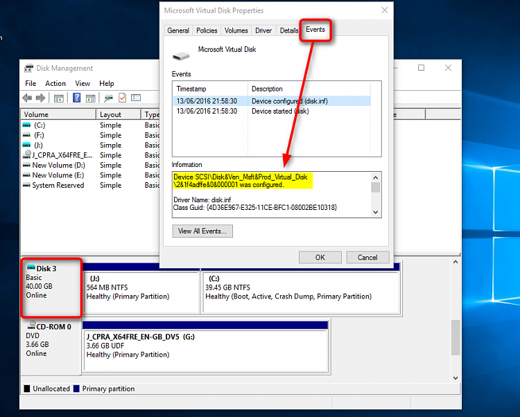Close the Microsoft Virtual Disk Properties dialog

coord(384,10)
